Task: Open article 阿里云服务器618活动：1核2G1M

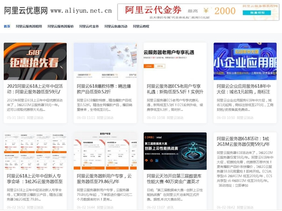Action: point(244,142)
